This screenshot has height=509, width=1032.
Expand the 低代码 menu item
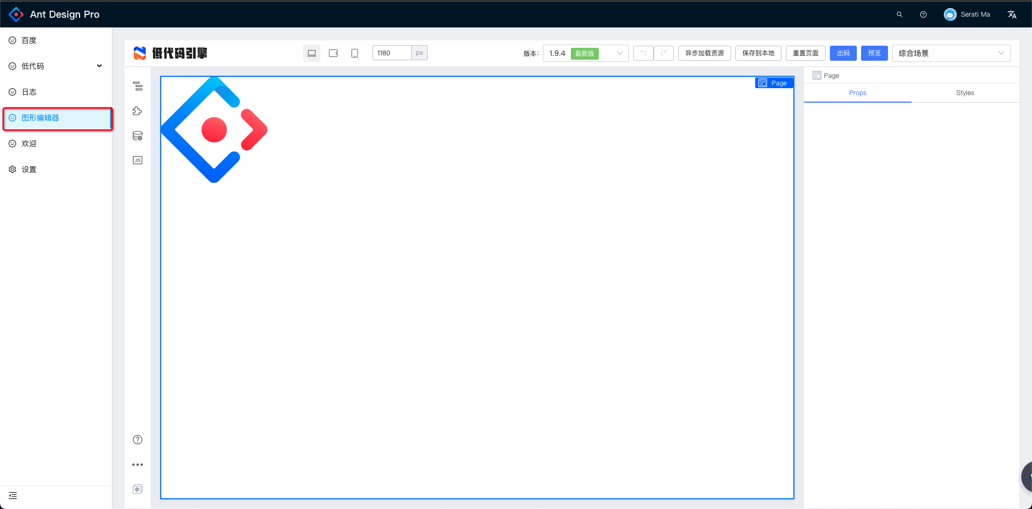(x=56, y=66)
